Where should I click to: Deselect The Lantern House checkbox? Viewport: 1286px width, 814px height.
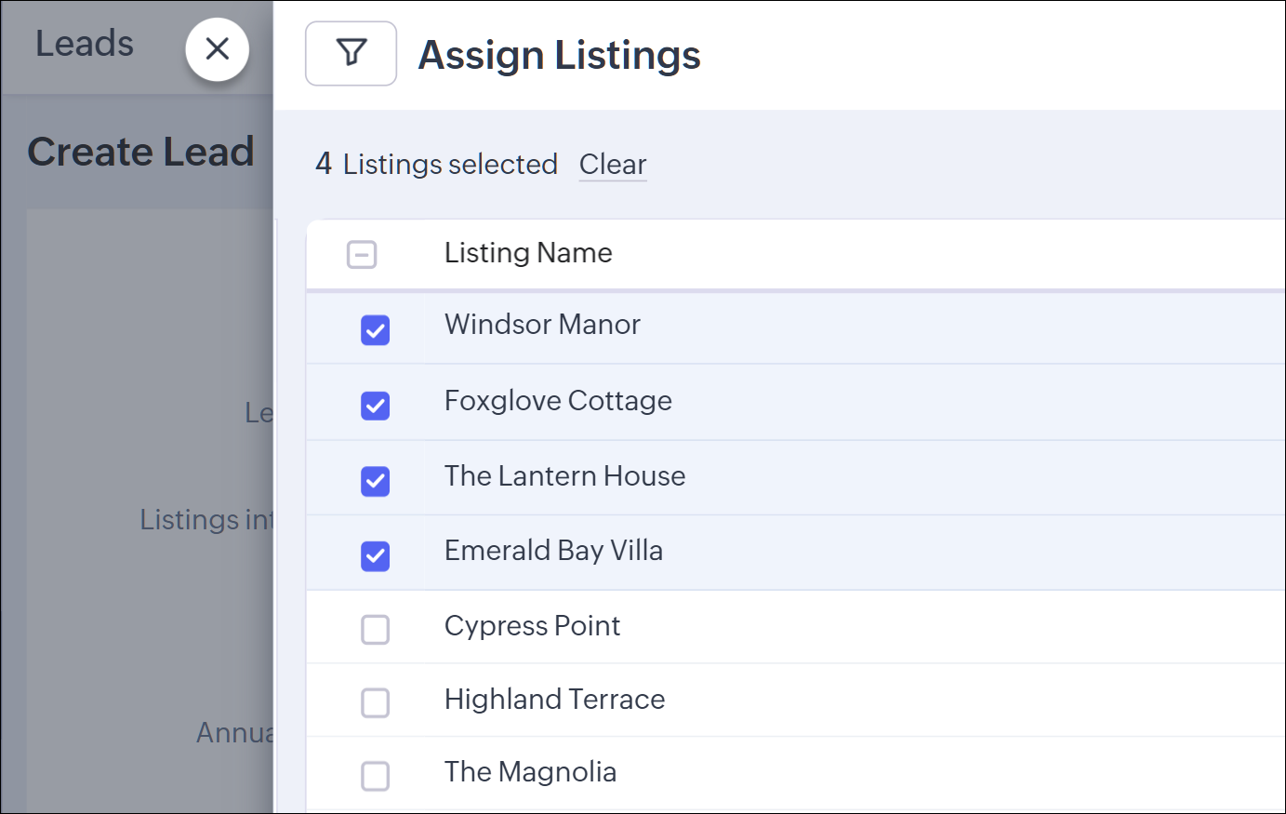tap(375, 481)
